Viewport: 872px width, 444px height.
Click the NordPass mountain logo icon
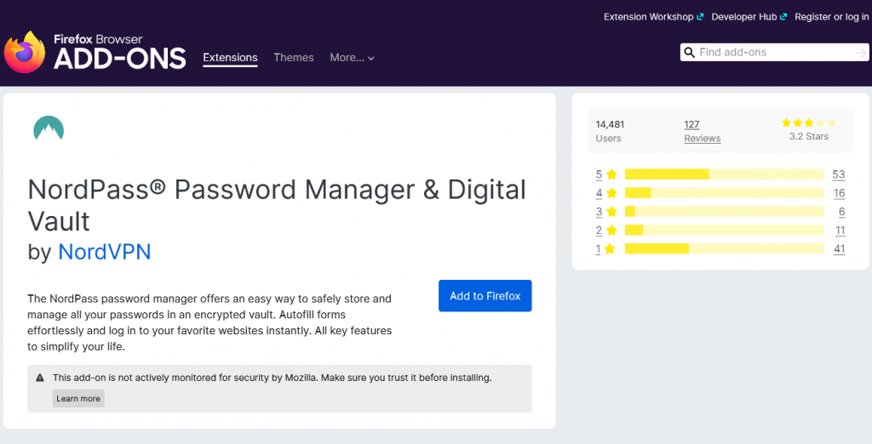click(49, 128)
